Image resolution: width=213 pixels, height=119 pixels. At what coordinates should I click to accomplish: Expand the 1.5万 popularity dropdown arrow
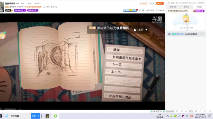click(x=146, y=29)
